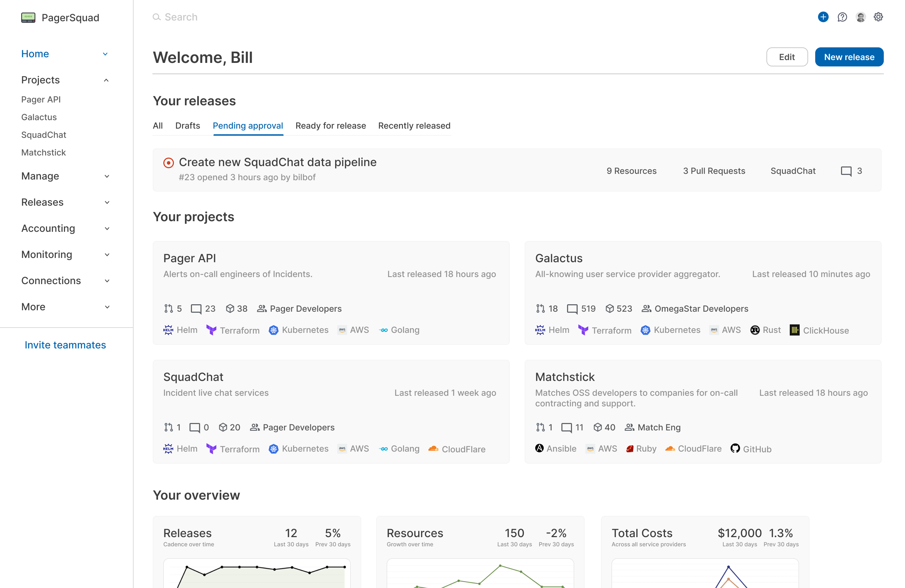Select the Ruby icon on Matchstick card

click(x=630, y=448)
